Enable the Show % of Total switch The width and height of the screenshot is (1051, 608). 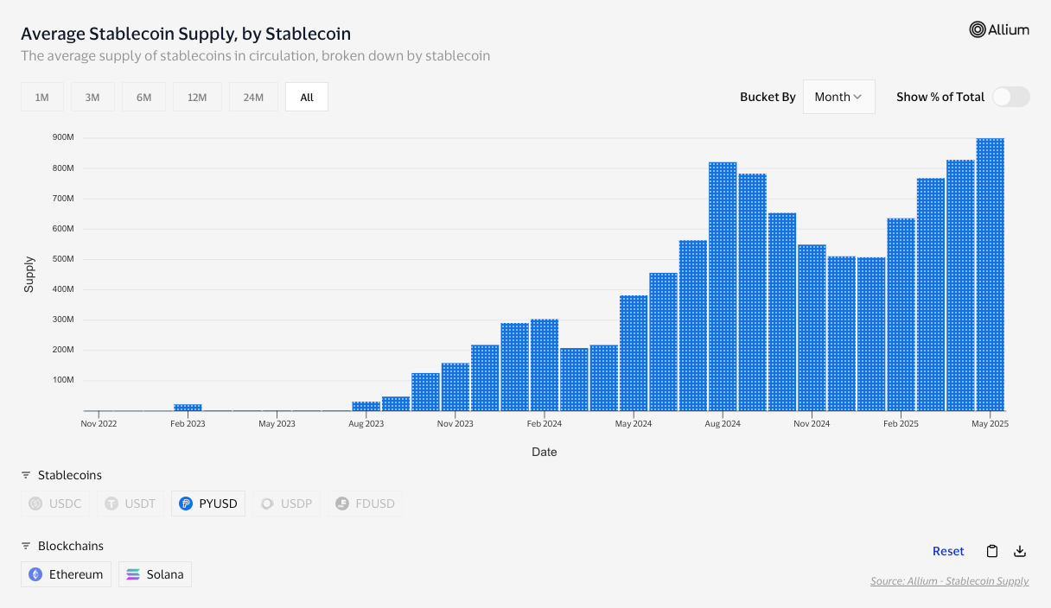[1010, 97]
